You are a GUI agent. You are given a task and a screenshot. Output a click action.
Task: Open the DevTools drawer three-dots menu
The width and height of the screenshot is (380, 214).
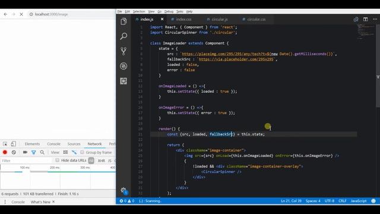5,202
